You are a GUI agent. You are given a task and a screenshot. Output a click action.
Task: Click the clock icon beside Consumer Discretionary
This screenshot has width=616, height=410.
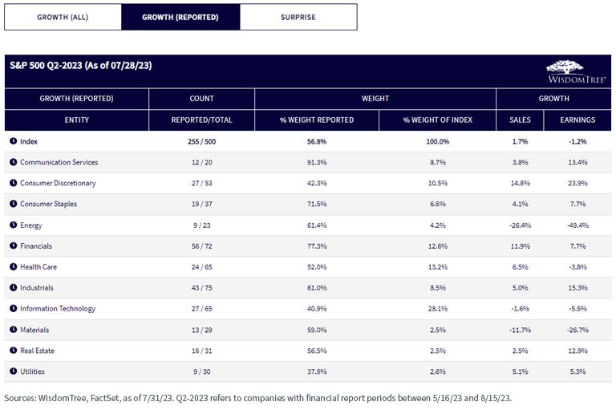pos(14,183)
